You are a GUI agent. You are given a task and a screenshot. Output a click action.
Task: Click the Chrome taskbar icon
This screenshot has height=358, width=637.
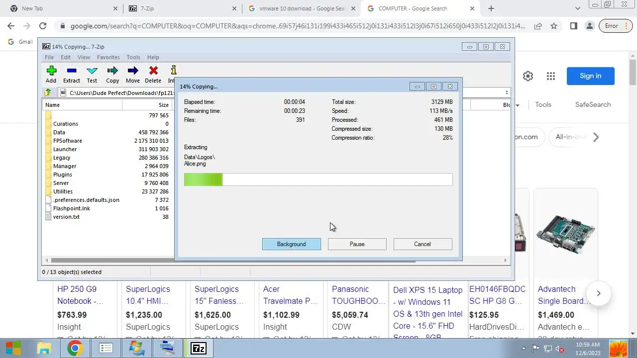pos(75,348)
